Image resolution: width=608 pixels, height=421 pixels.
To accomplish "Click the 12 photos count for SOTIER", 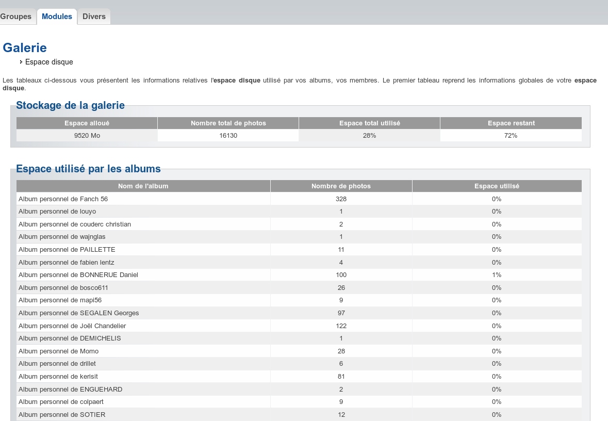I will 341,414.
